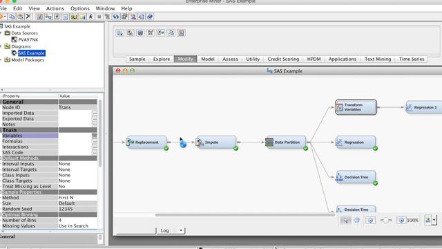Click the zoom-out minus button
Viewport: 442px width, 249px height.
(x=370, y=220)
